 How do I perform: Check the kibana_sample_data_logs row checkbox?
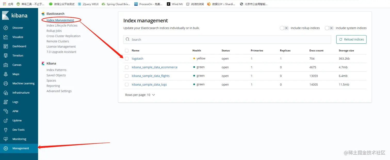point(127,84)
